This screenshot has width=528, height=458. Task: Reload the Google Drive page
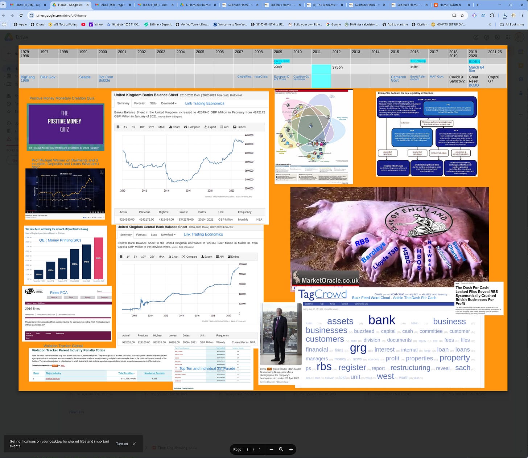[x=21, y=15]
